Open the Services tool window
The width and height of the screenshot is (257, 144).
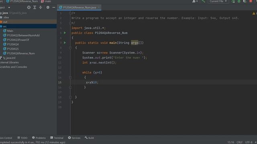point(74,138)
